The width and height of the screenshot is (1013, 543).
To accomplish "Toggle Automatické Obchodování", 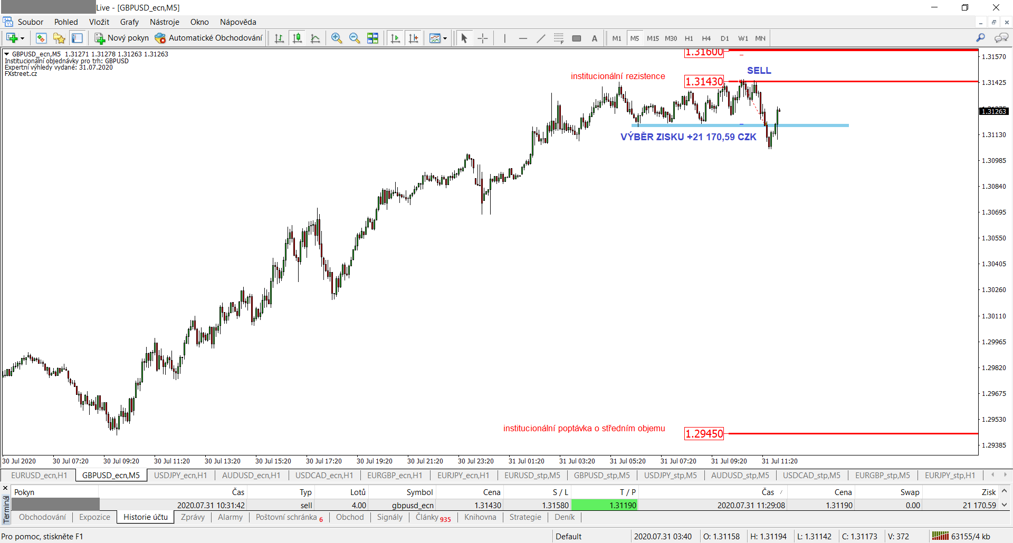I will [208, 38].
